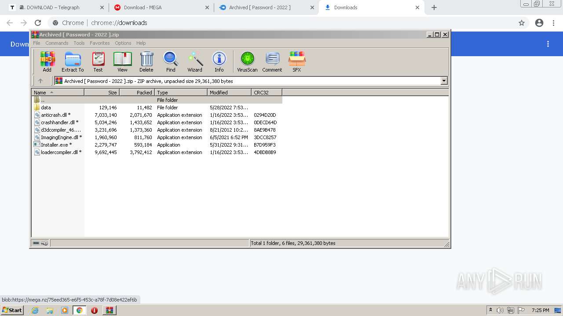Viewport: 563px width, 316px height.
Task: Show hidden tray icons arrow
Action: [490, 310]
